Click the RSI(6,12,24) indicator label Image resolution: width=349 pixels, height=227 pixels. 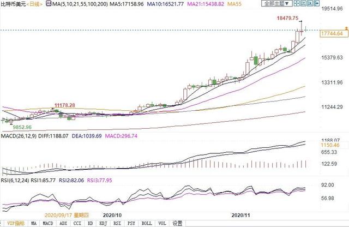(x=15, y=180)
